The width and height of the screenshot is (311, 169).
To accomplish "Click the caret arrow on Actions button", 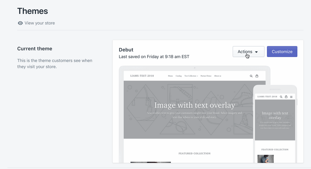I will point(256,52).
